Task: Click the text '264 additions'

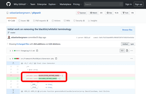Action: (x=39, y=44)
